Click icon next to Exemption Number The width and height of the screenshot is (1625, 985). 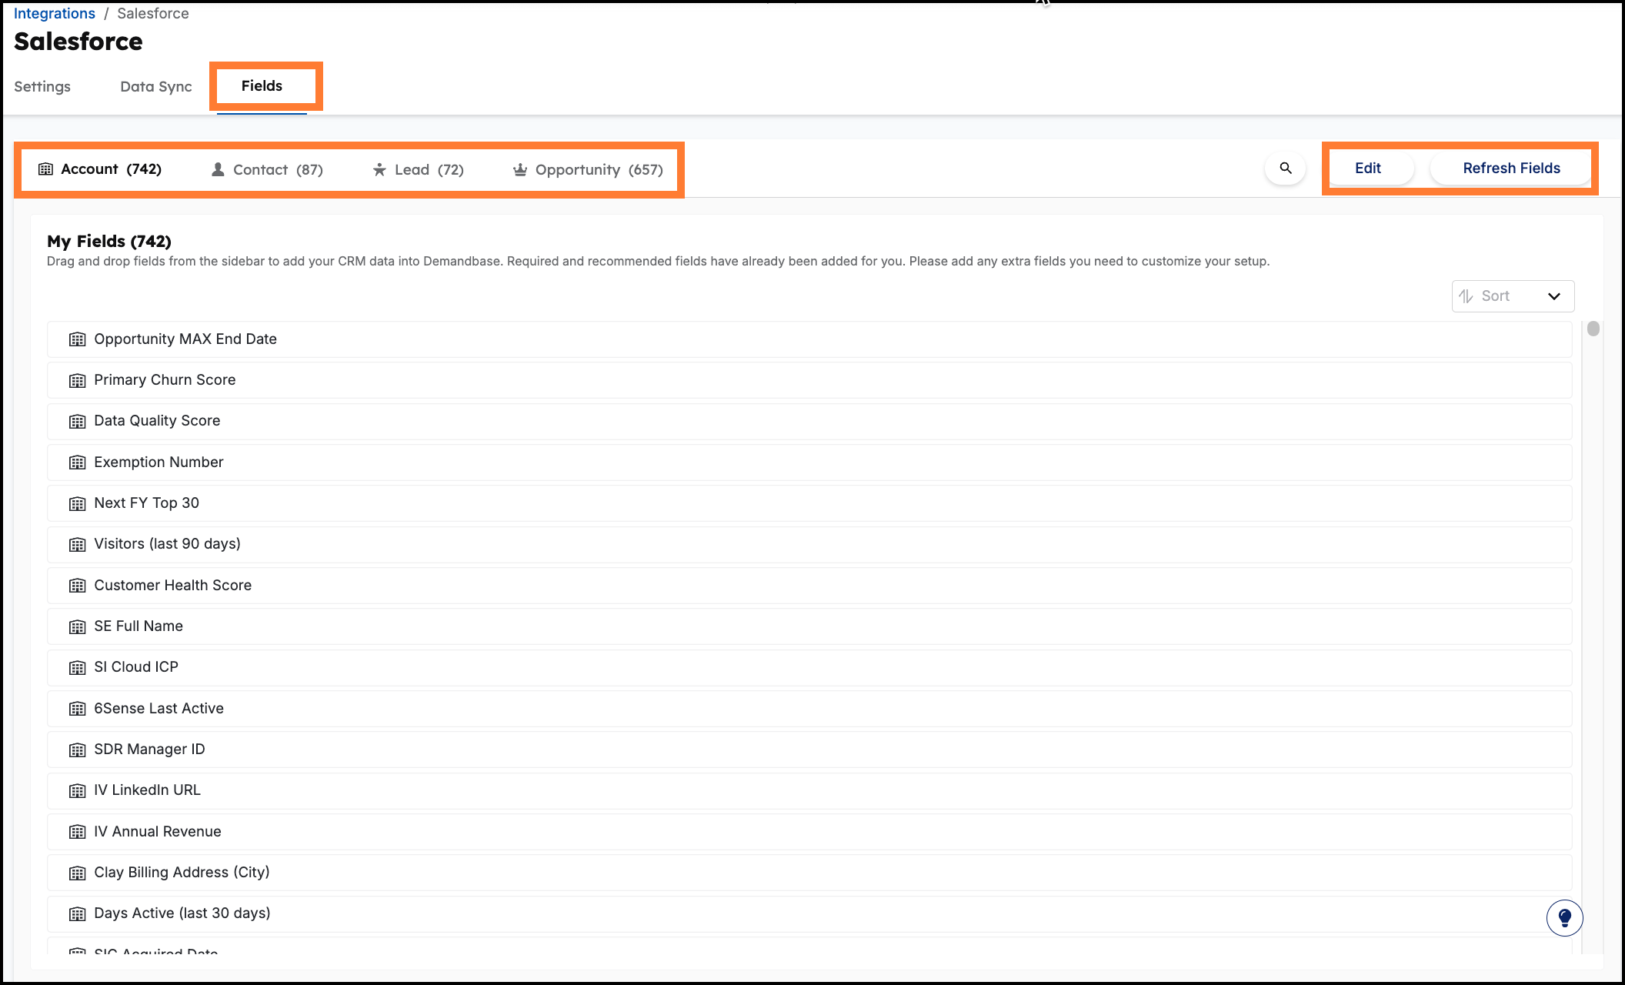pyautogui.click(x=77, y=462)
